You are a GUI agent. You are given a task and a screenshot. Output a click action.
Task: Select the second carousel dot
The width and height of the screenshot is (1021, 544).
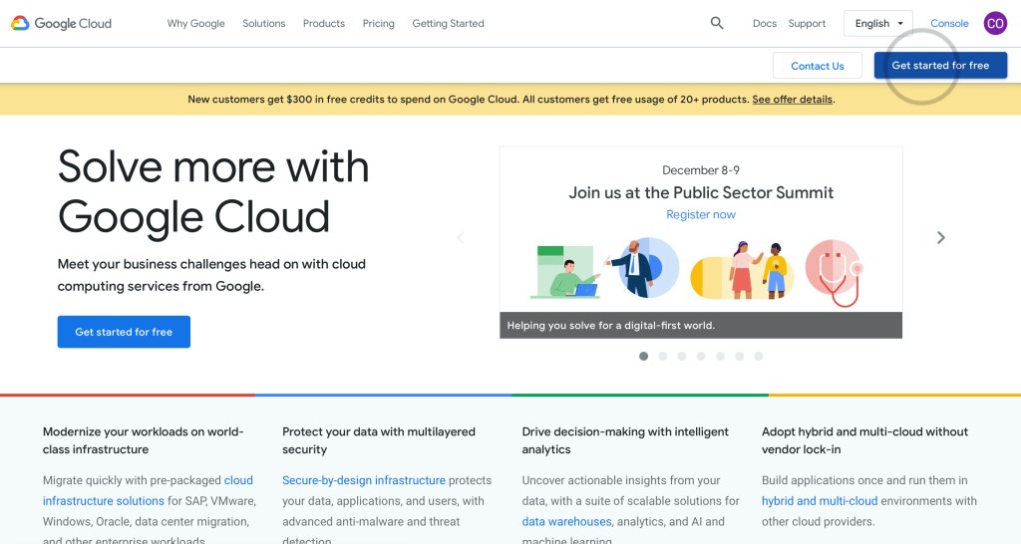[x=663, y=356]
